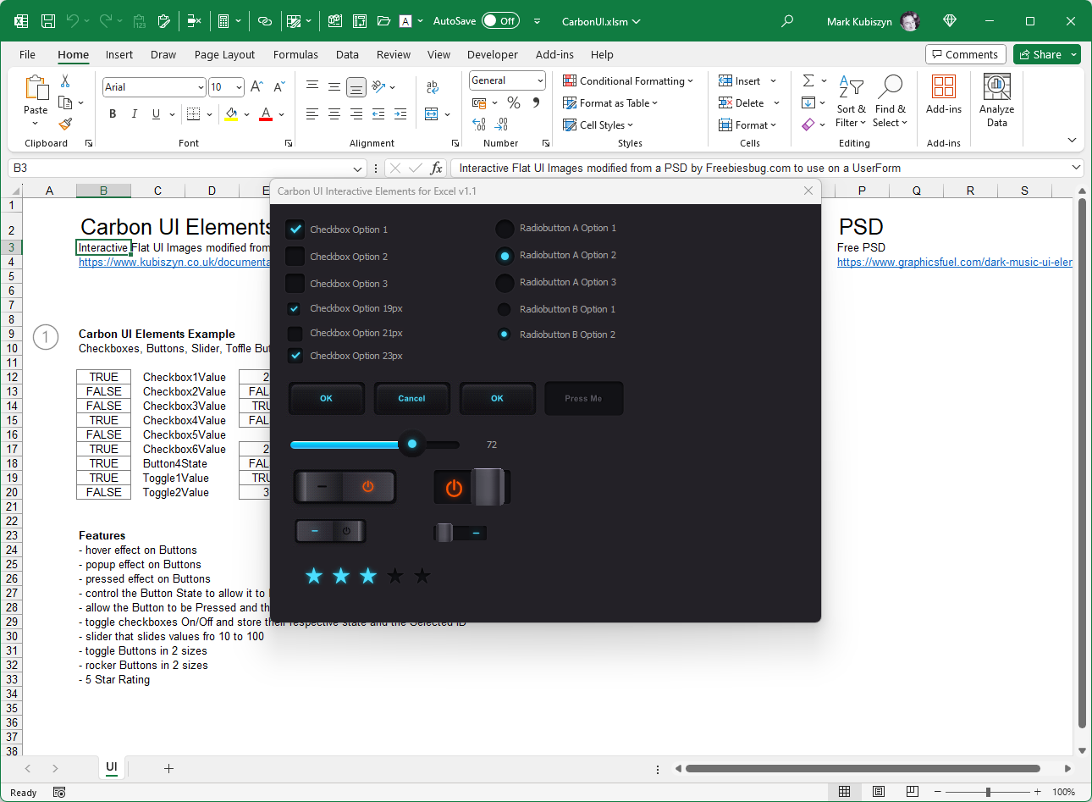Image resolution: width=1092 pixels, height=802 pixels.
Task: Switch to the Formulas ribbon tab
Action: coord(295,55)
